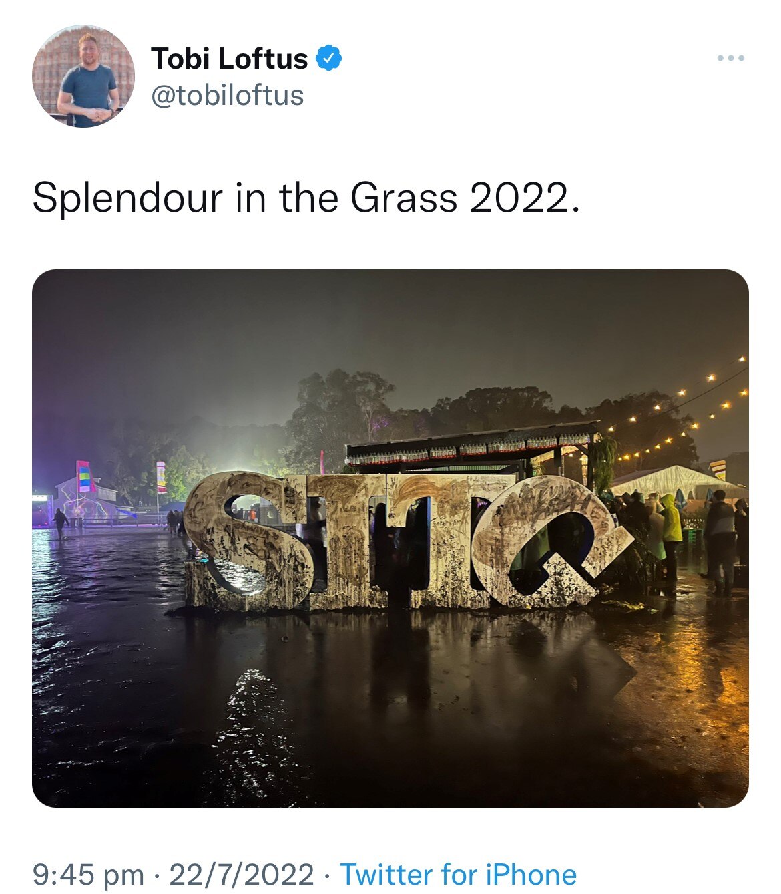Open the attached festival photo
This screenshot has height=894, width=781.
click(x=390, y=538)
